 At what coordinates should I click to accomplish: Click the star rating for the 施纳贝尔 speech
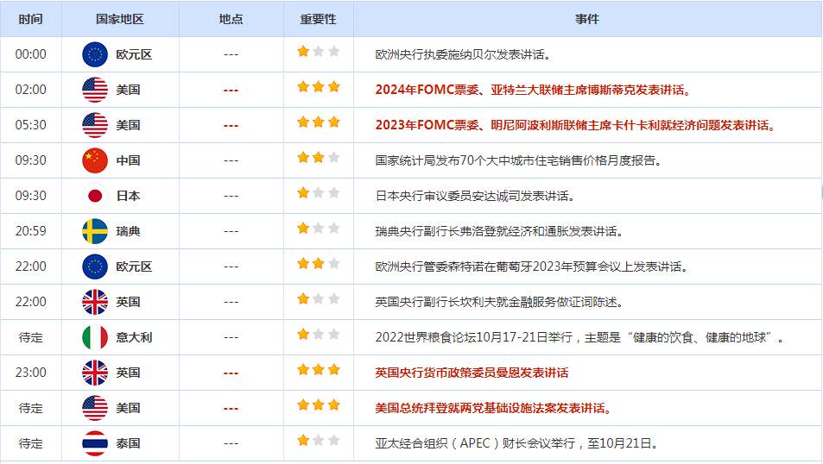318,52
